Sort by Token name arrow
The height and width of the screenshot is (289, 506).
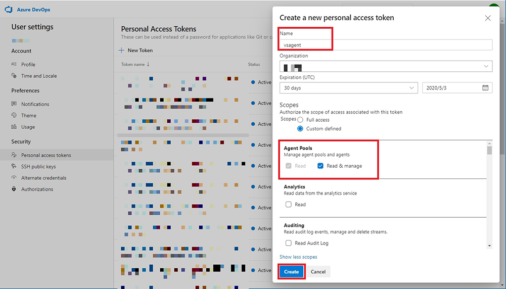point(148,64)
